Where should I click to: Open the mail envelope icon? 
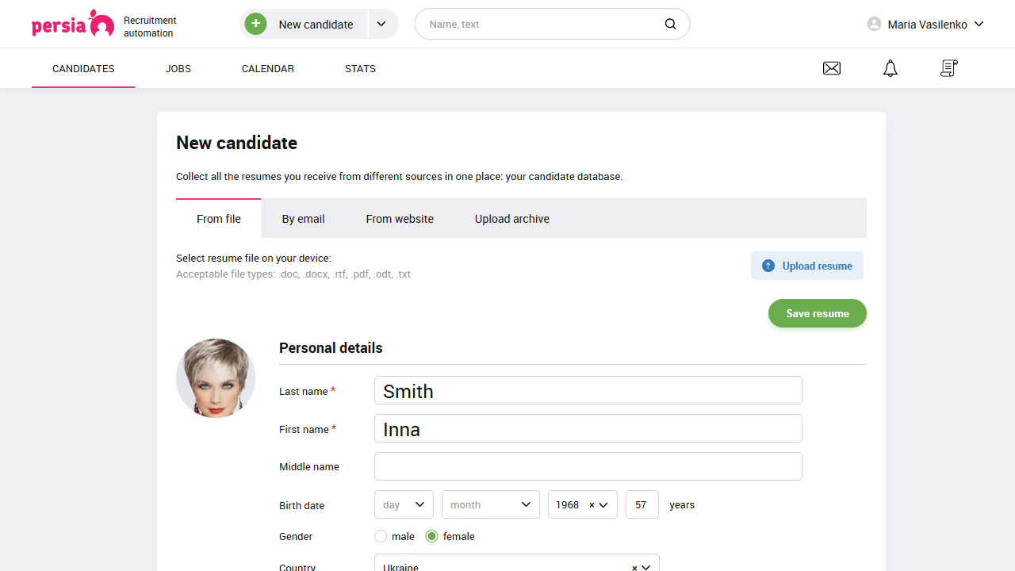pos(831,68)
